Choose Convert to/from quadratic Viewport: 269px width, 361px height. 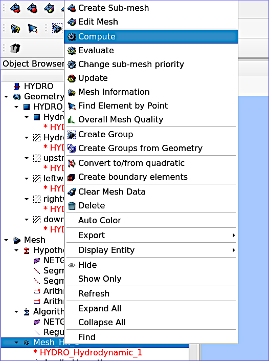click(151, 163)
